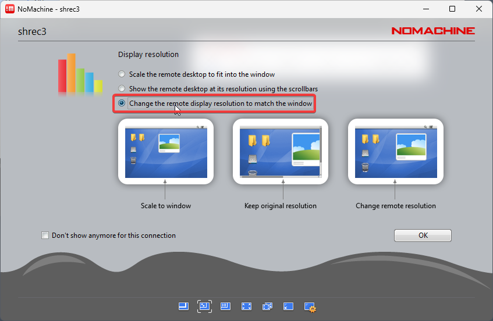Toggle the resize remote display icon
This screenshot has height=321, width=493.
pyautogui.click(x=204, y=306)
